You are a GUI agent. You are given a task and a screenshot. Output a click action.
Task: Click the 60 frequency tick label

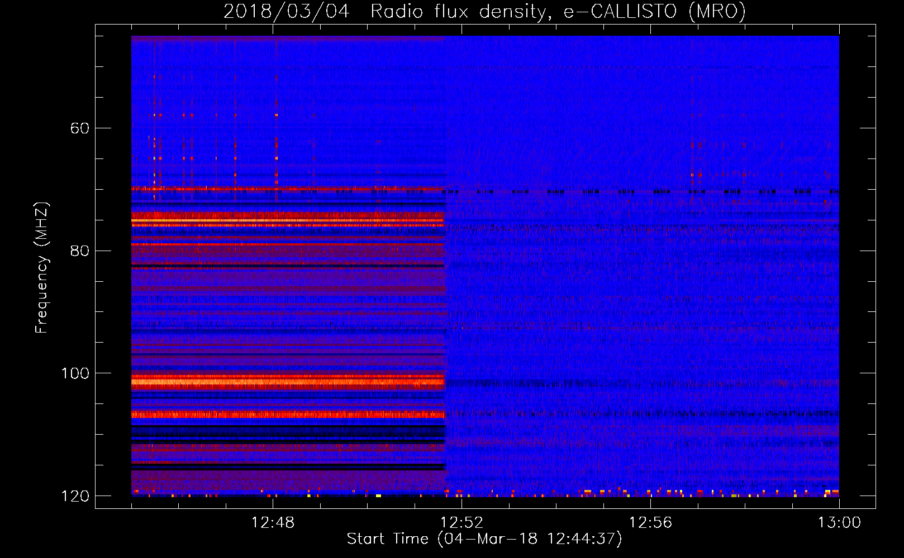pos(79,128)
